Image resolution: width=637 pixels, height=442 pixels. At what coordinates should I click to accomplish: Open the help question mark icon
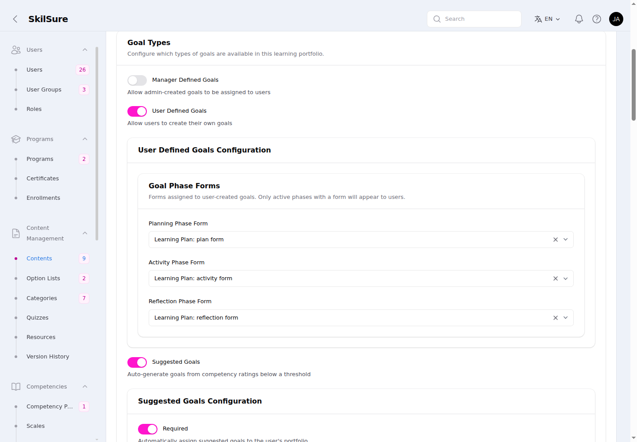point(596,19)
